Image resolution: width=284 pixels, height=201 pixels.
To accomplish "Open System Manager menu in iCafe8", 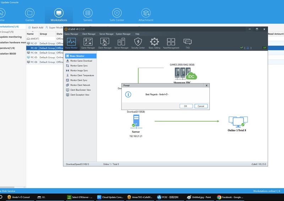I will pyautogui.click(x=123, y=34).
